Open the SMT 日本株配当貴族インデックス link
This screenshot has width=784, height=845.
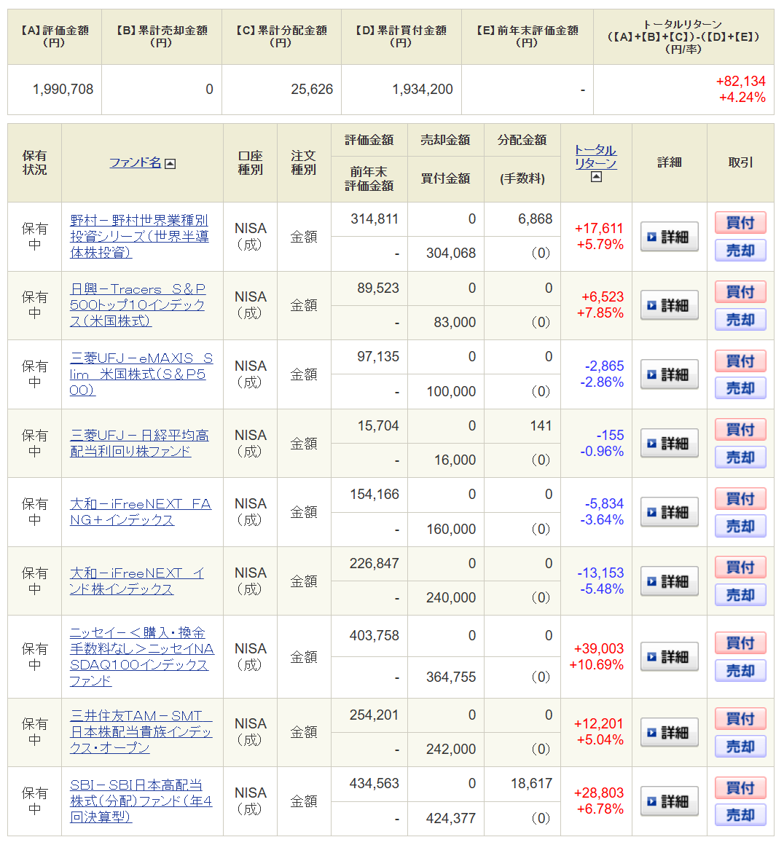pos(141,731)
